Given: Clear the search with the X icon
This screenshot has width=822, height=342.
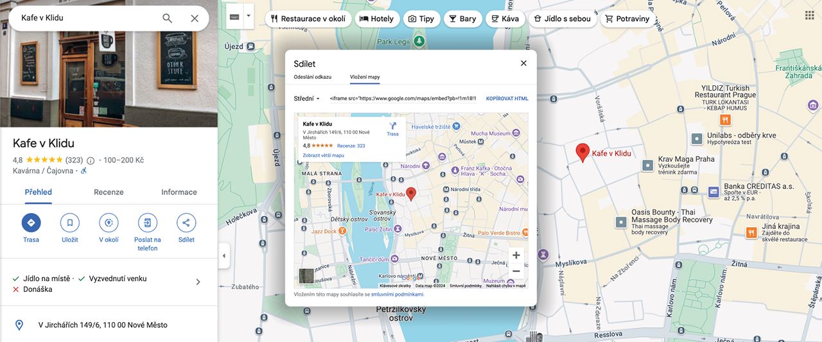Looking at the screenshot, I should pyautogui.click(x=195, y=18).
